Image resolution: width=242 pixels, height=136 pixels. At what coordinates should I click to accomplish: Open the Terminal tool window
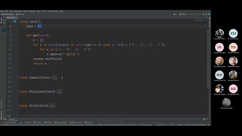pos(48,122)
